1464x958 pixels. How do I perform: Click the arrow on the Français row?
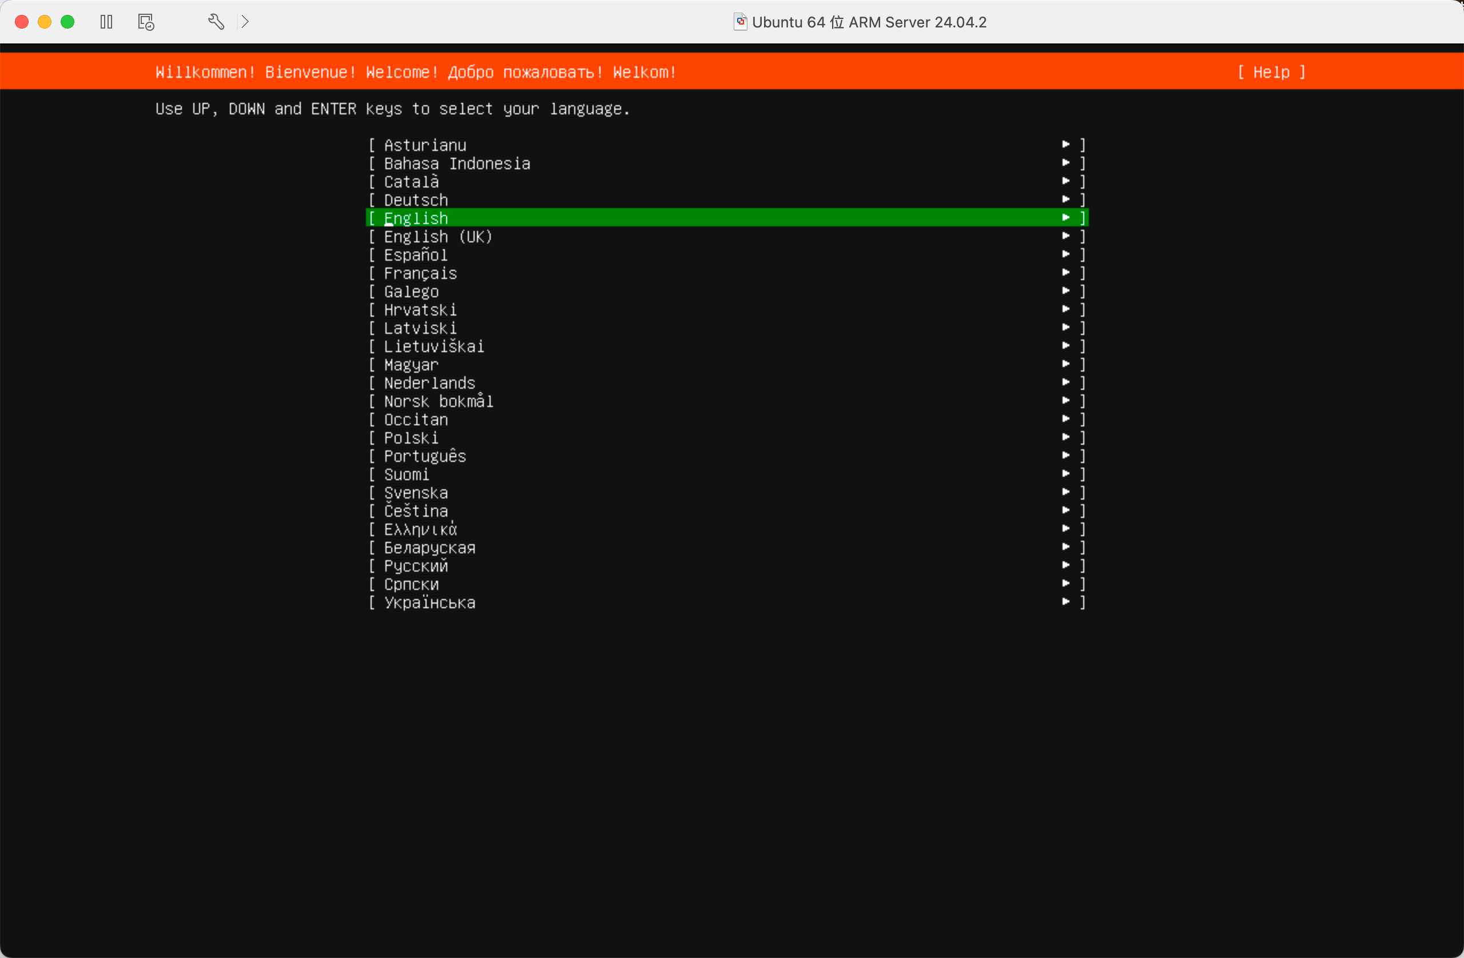pyautogui.click(x=1066, y=273)
